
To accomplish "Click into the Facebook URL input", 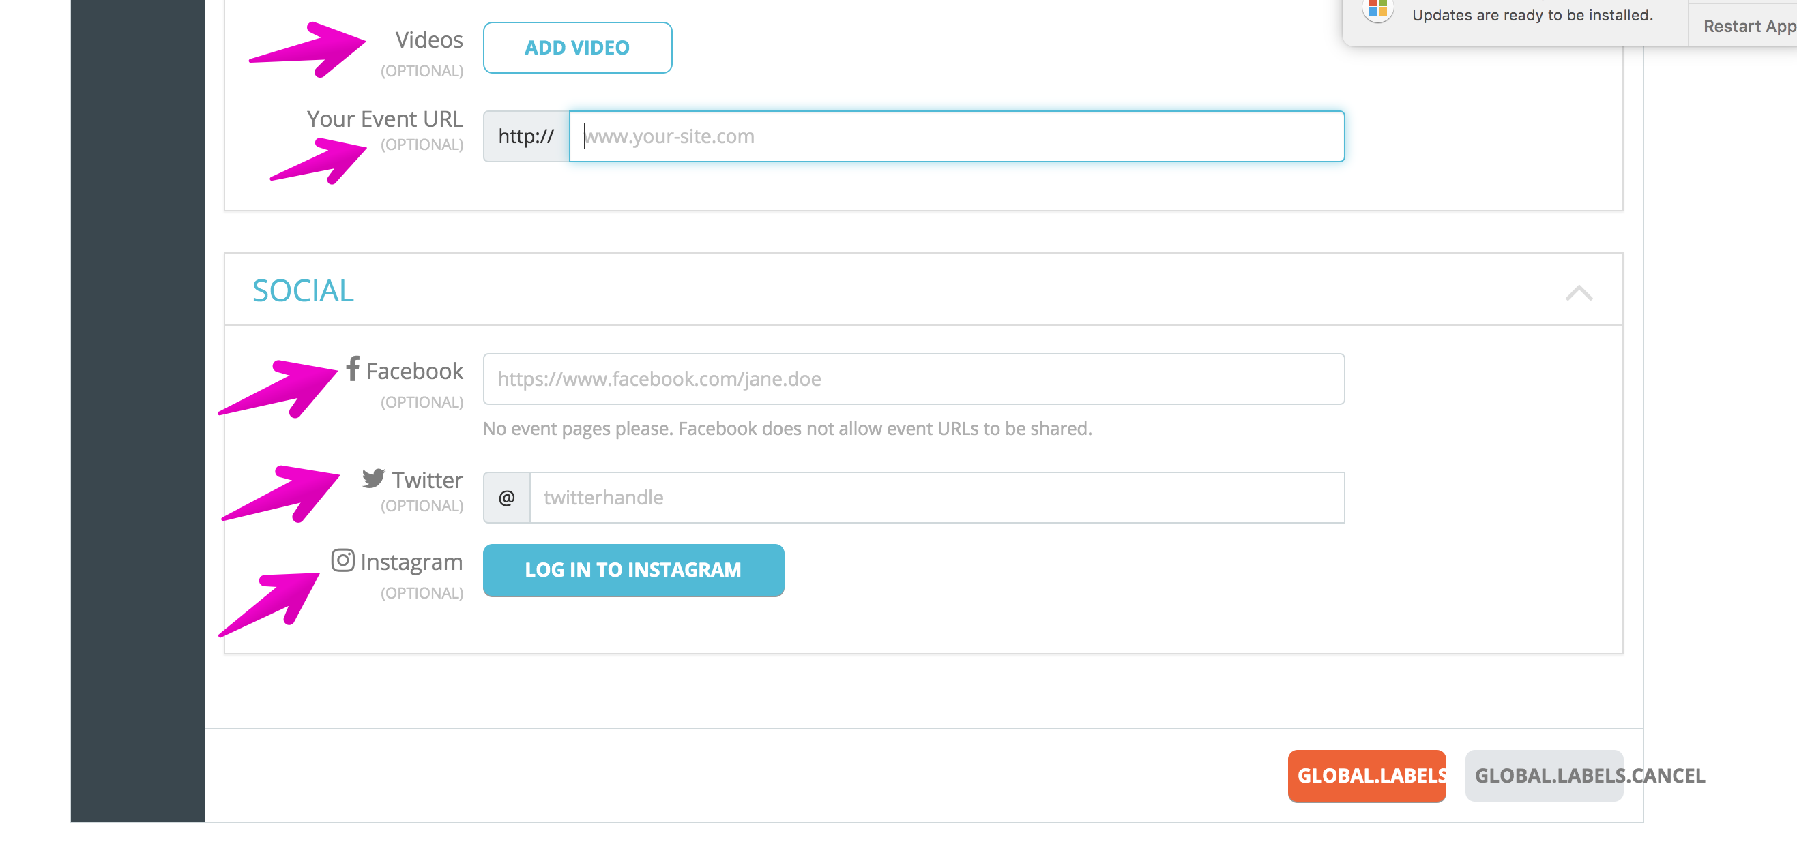I will 913,379.
